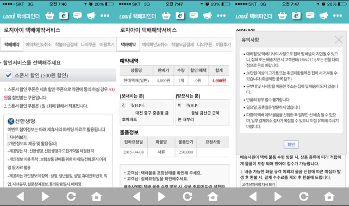The height and width of the screenshot is (206, 349).
Task: Open the basket icon in the middle screen header
Action: (x=166, y=16)
